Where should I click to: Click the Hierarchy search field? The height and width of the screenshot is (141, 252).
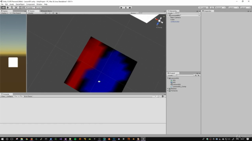click(x=187, y=13)
